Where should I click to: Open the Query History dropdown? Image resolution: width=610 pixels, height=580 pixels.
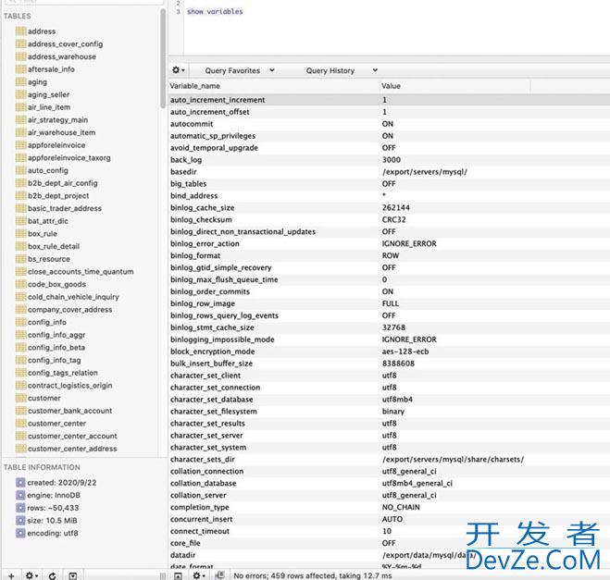(x=342, y=70)
